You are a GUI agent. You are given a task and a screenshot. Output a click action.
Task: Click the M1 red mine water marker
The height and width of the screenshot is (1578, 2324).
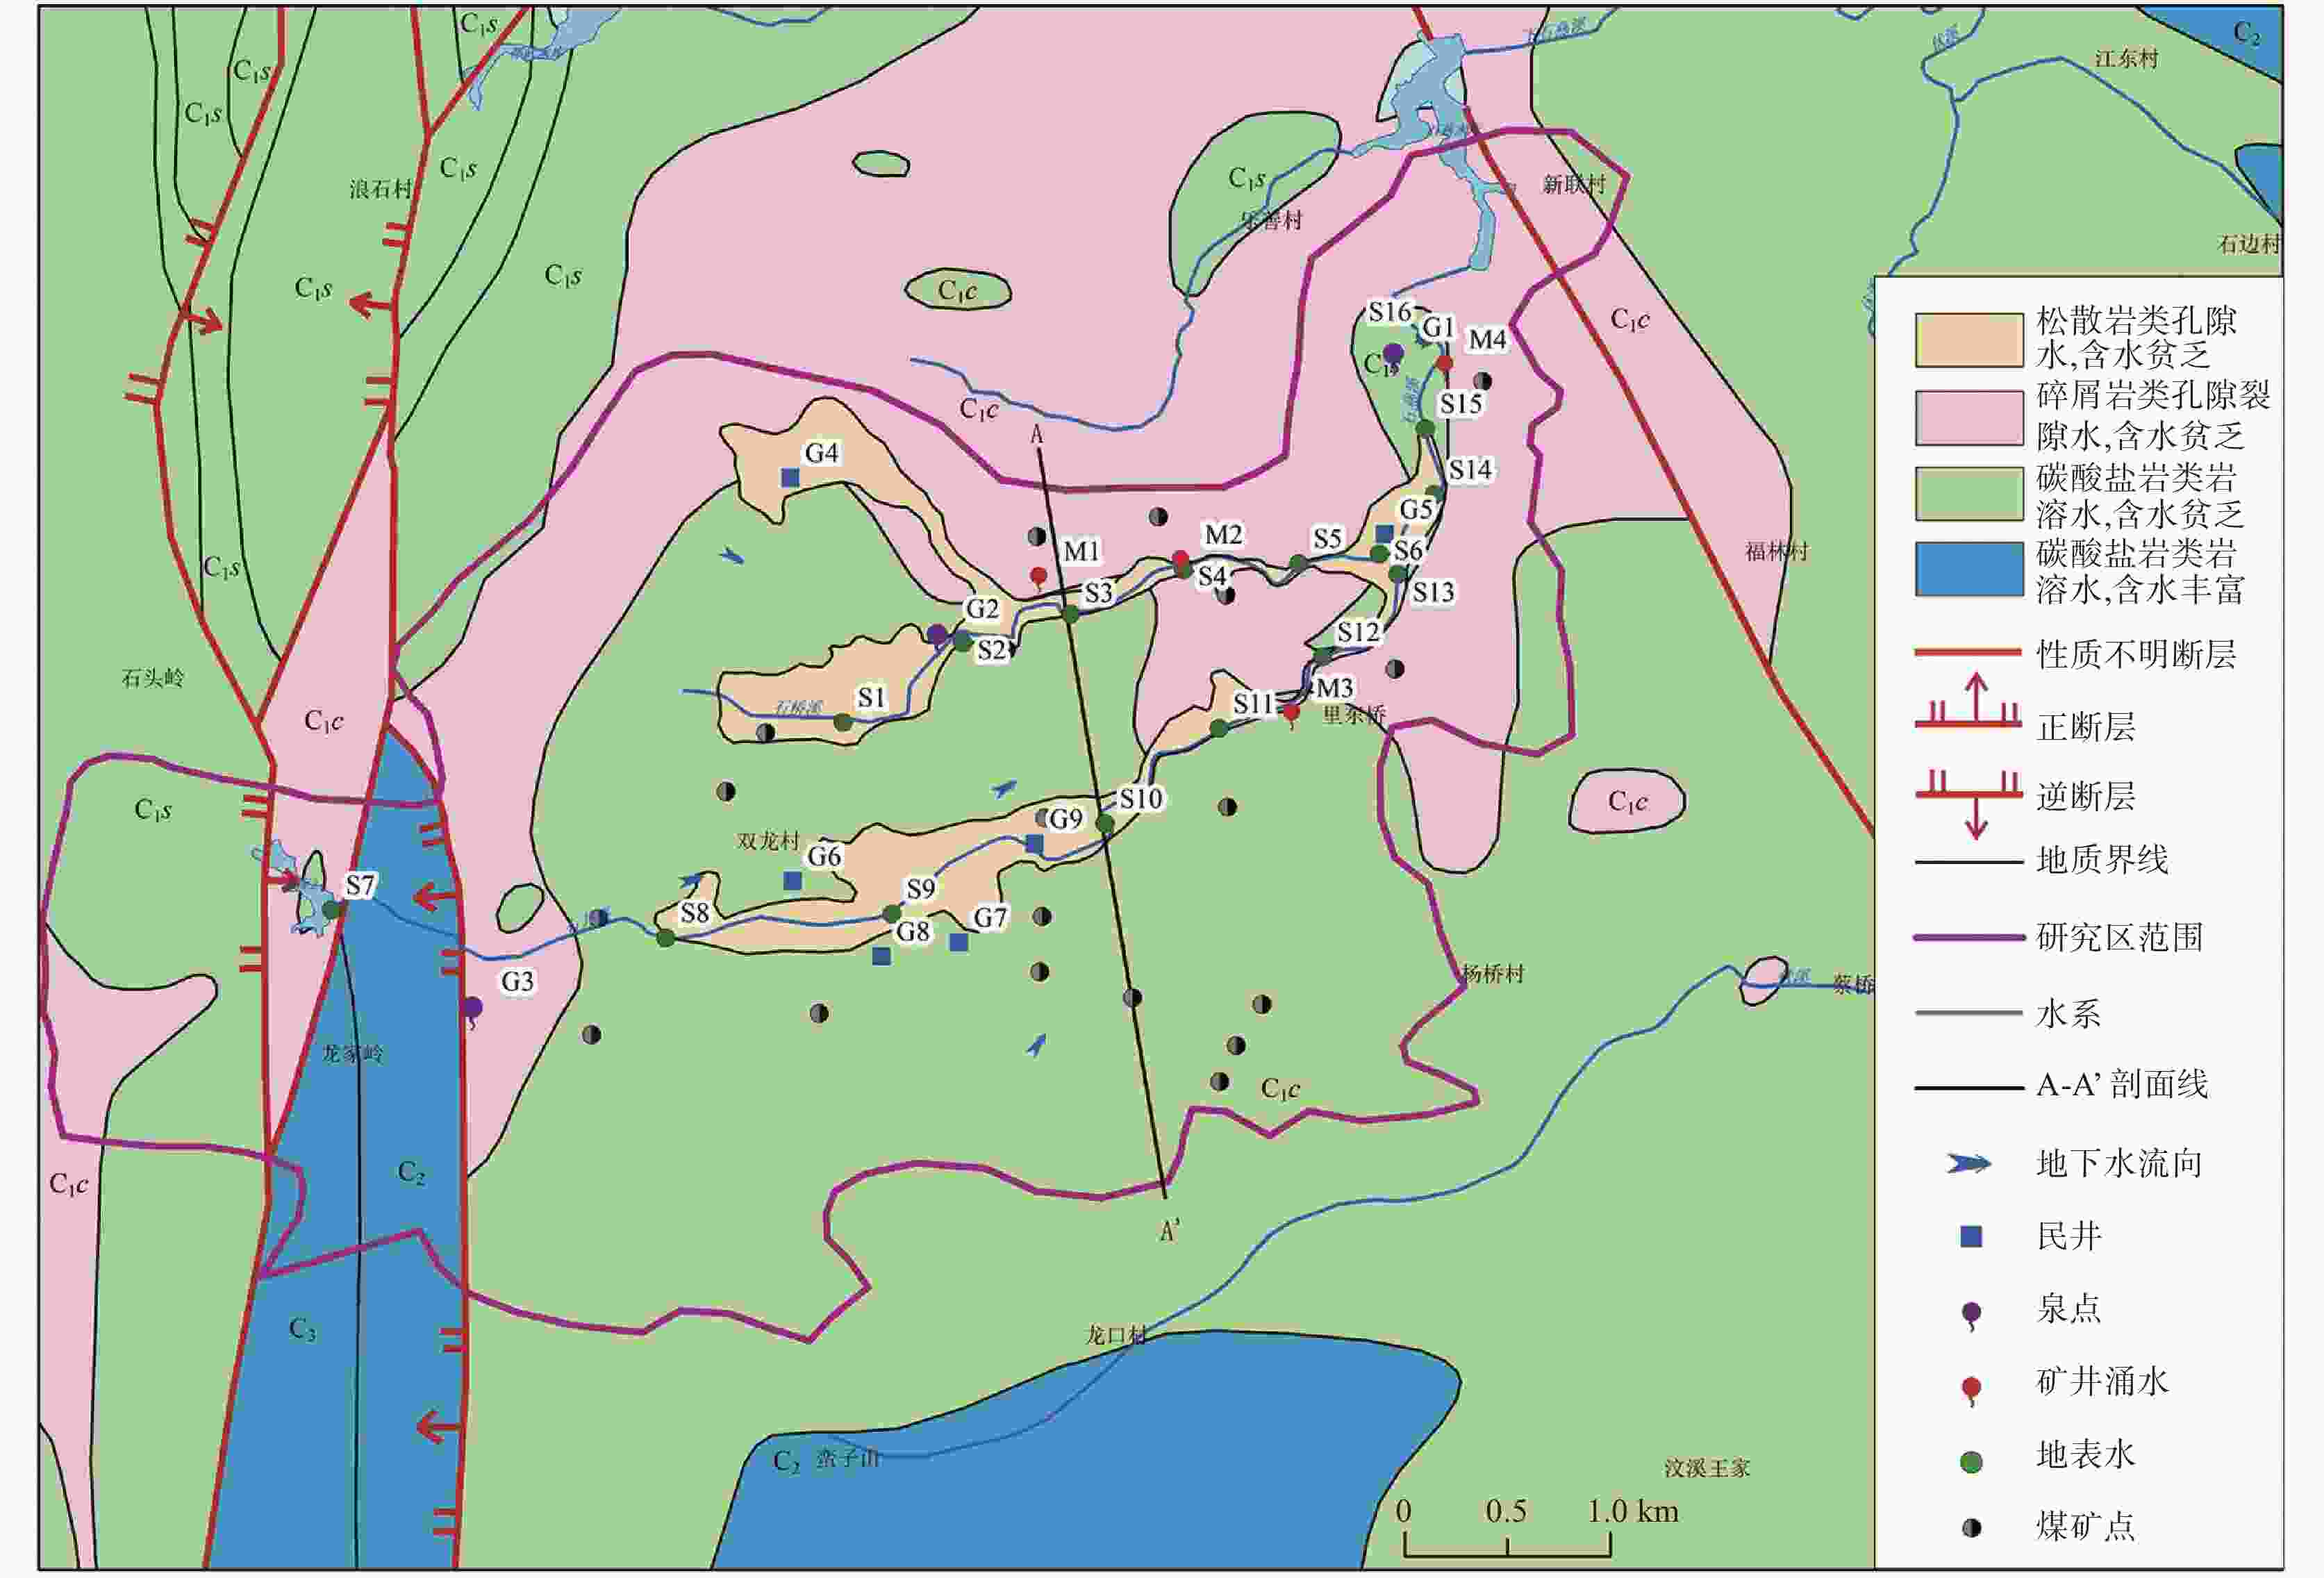click(x=1039, y=576)
